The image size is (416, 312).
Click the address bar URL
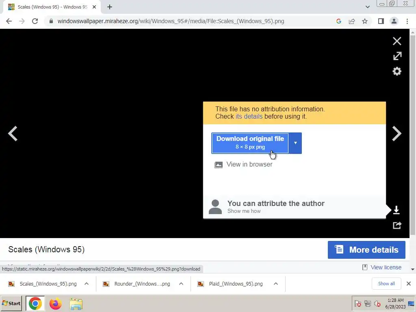pyautogui.click(x=171, y=21)
